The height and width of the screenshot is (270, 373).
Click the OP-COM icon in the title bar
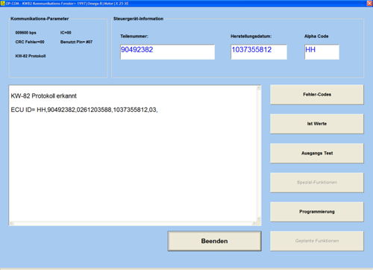[x=3, y=3]
